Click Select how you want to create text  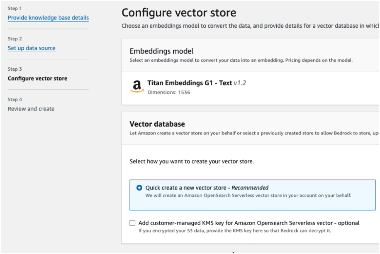(192, 161)
